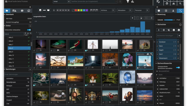The width and height of the screenshot is (188, 106).
Task: Adjust the Ästhetik rating slider
Action: 169,20
